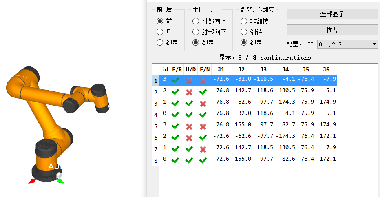Click the red X in row 2 U/D

point(189,92)
